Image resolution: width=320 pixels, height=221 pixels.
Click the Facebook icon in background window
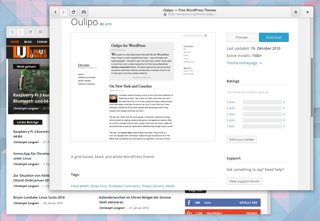190,203
